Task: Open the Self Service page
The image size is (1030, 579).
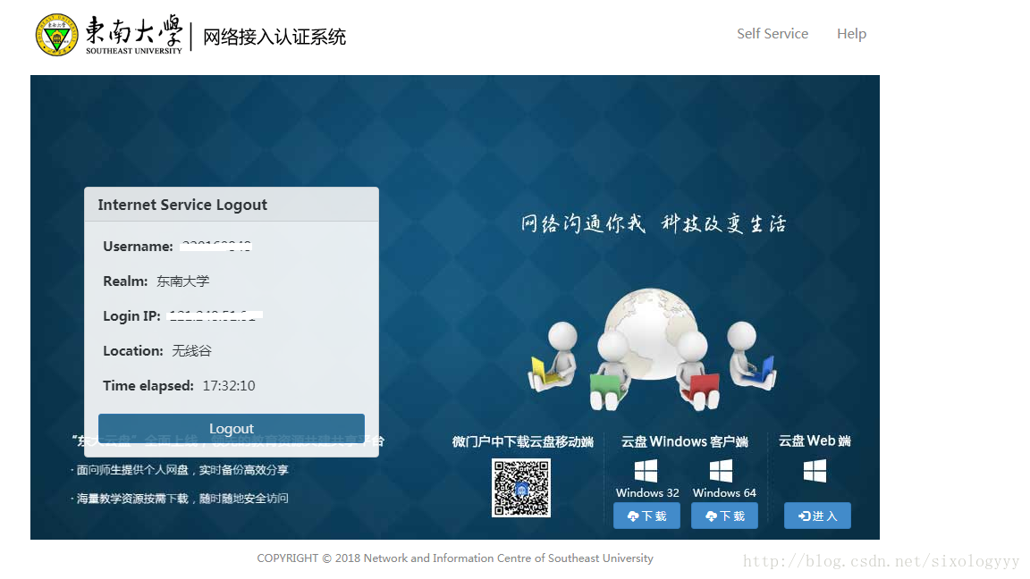Action: 772,33
